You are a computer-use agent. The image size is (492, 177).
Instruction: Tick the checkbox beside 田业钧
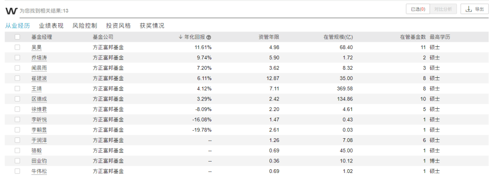click(17, 161)
